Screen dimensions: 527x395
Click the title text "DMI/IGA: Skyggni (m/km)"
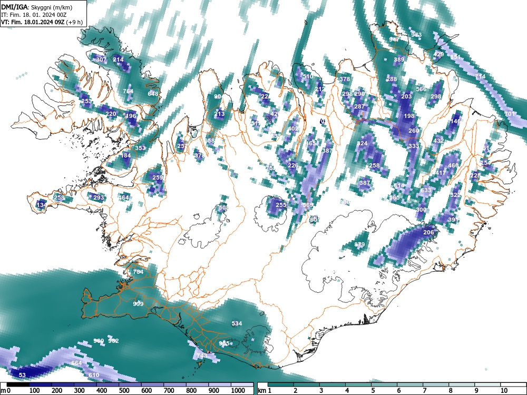coord(37,7)
